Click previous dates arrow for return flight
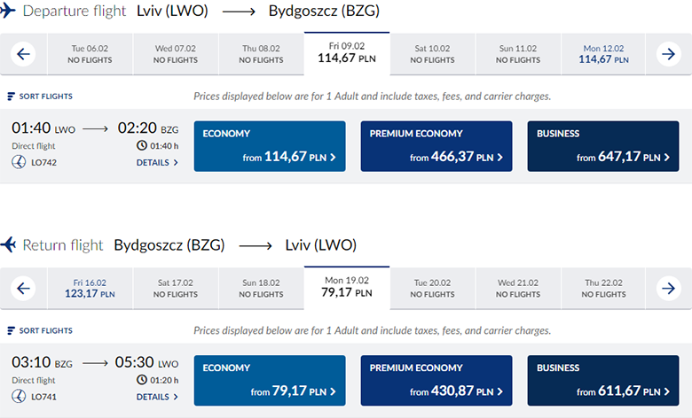Viewport: 692px width, 418px height. pyautogui.click(x=23, y=288)
